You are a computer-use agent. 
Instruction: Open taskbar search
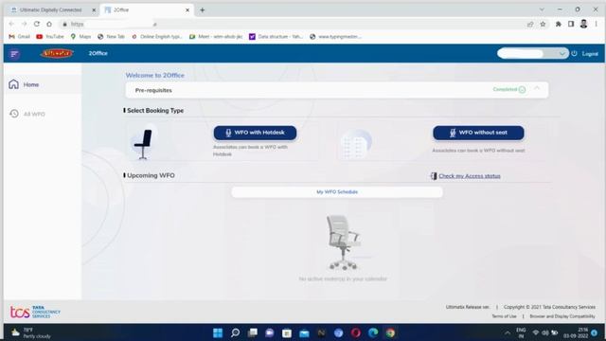coord(235,332)
